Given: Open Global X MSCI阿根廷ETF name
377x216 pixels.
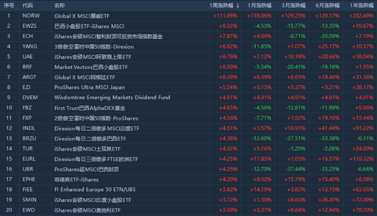Looking at the screenshot, I should (84, 78).
